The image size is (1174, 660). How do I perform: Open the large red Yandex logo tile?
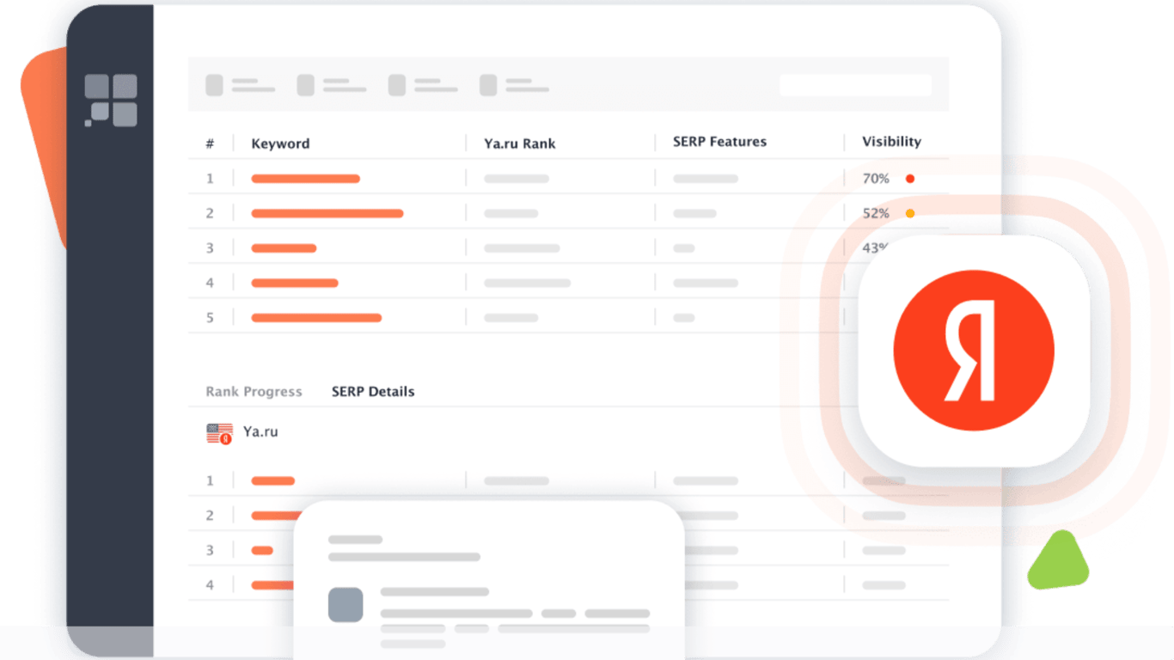pyautogui.click(x=974, y=351)
